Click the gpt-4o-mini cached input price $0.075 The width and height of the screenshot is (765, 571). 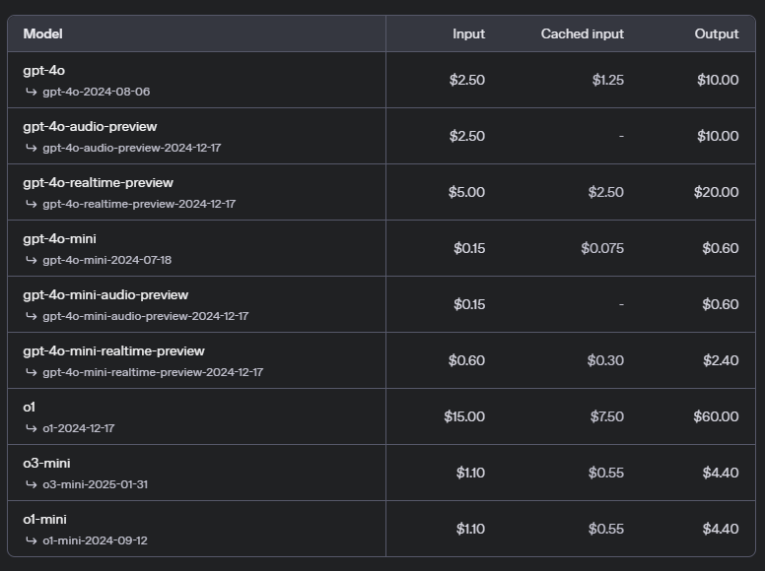coord(601,248)
